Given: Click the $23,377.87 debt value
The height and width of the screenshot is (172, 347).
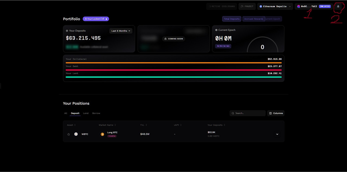Looking at the screenshot, I should click(x=275, y=66).
